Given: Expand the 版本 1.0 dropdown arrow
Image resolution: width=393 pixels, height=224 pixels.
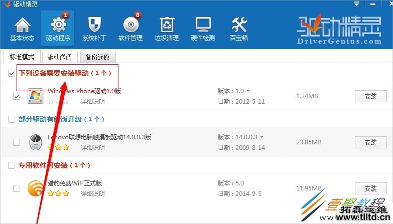Looking at the screenshot, I should [248, 91].
